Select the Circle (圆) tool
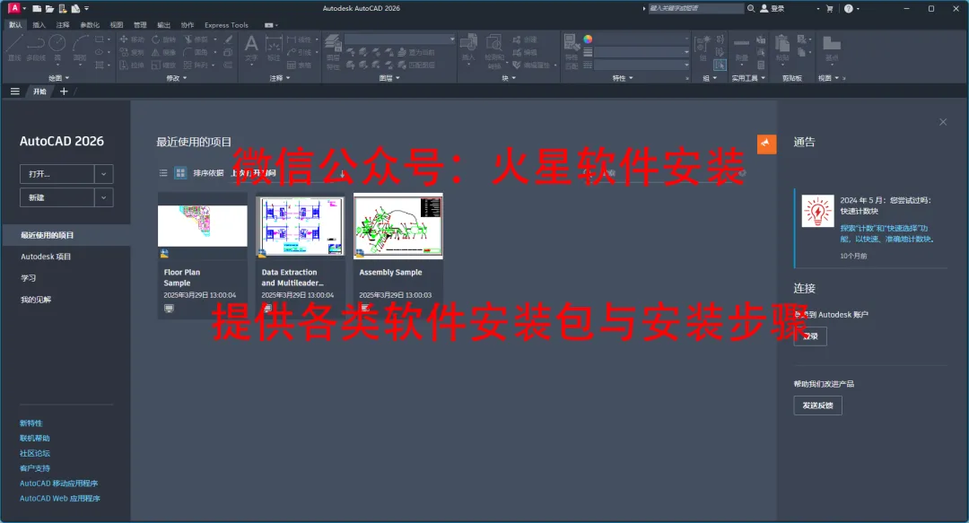969x523 pixels. coord(57,48)
